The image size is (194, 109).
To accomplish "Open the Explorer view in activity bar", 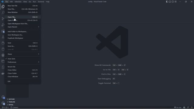I will (3, 7).
